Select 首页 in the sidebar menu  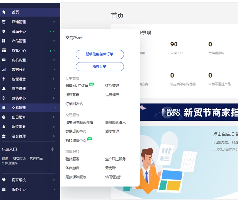(x=30, y=12)
